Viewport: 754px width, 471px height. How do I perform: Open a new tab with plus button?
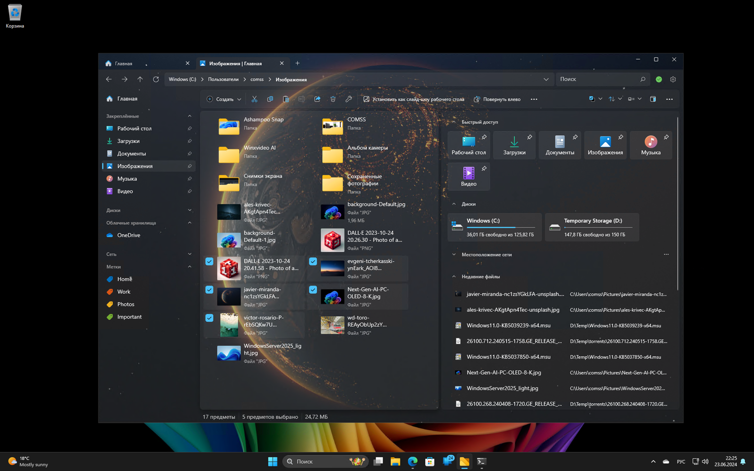(298, 63)
